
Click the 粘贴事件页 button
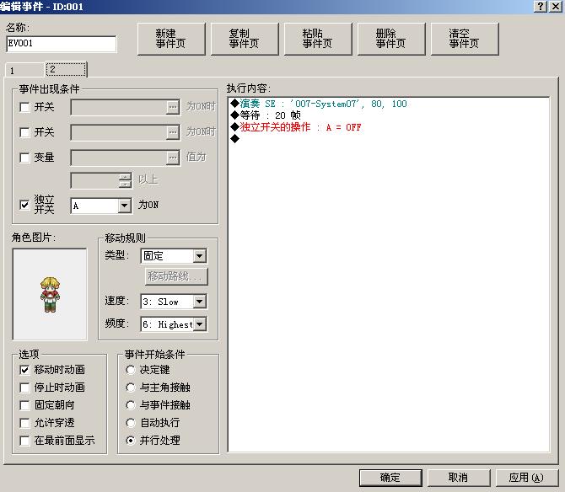[x=318, y=39]
